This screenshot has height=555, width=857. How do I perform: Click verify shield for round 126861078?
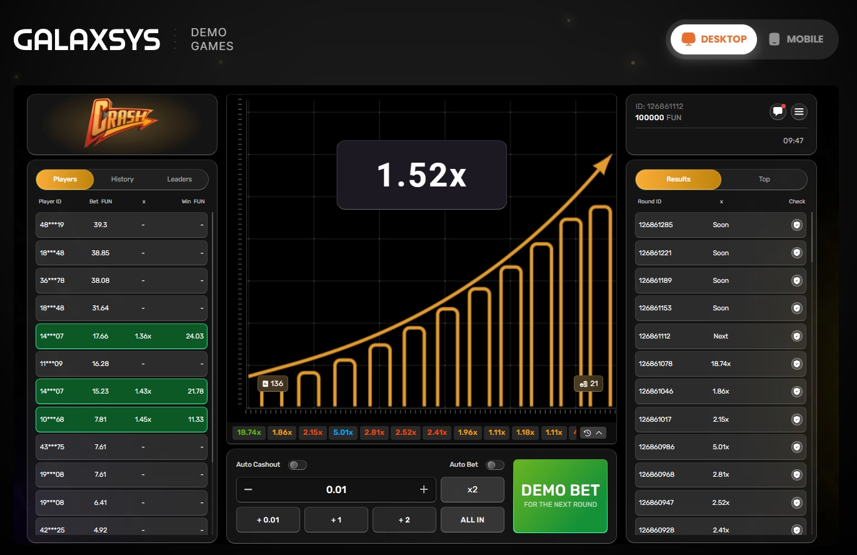click(x=796, y=364)
